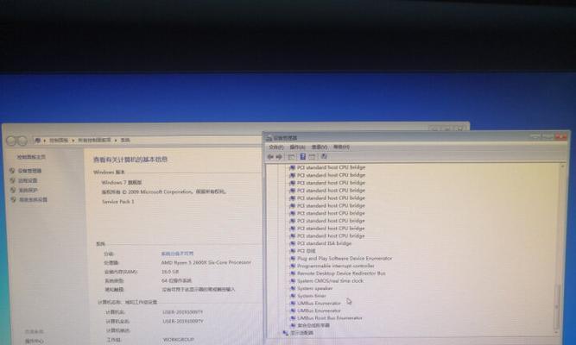The image size is (576, 345).
Task: Click 所有控制面板项 in the address breadcrumb
Action: [x=94, y=141]
